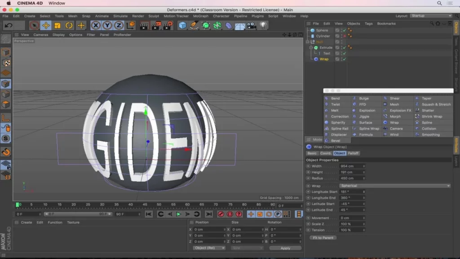Click the Undo arrow in top toolbar
This screenshot has height=259, width=460.
coord(9,26)
